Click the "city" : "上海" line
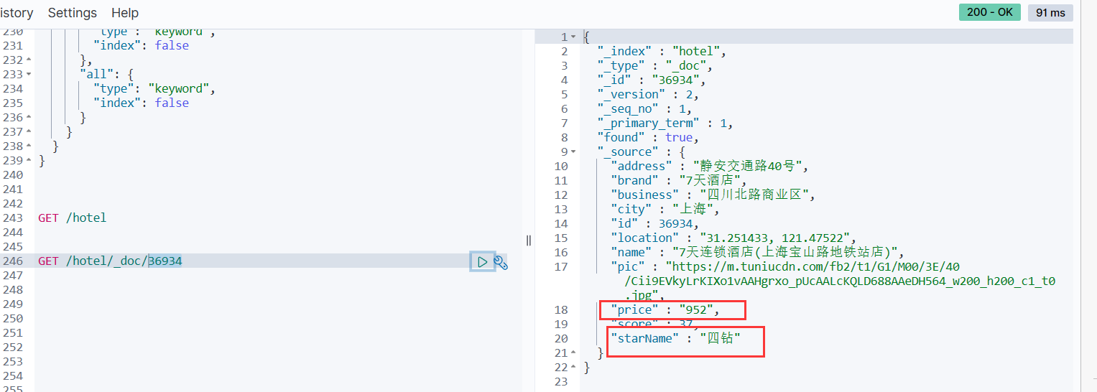The width and height of the screenshot is (1097, 392). [665, 209]
